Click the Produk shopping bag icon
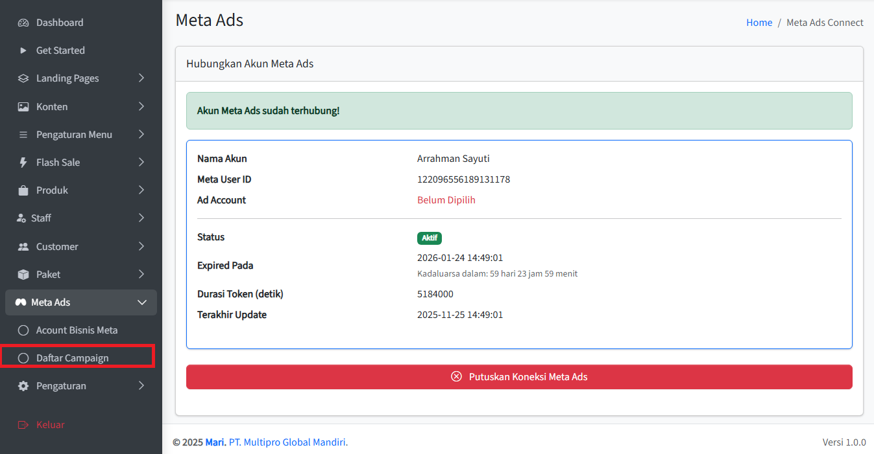874x454 pixels. click(x=23, y=190)
